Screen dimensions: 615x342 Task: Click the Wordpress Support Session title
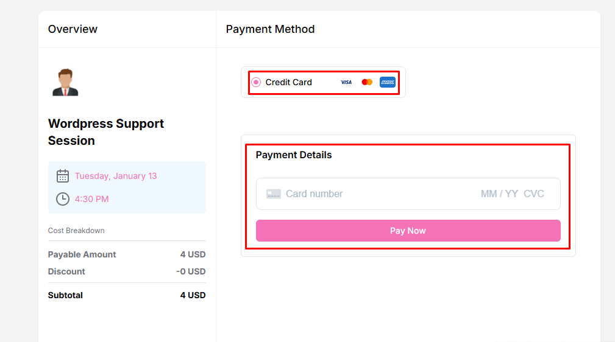click(x=106, y=132)
